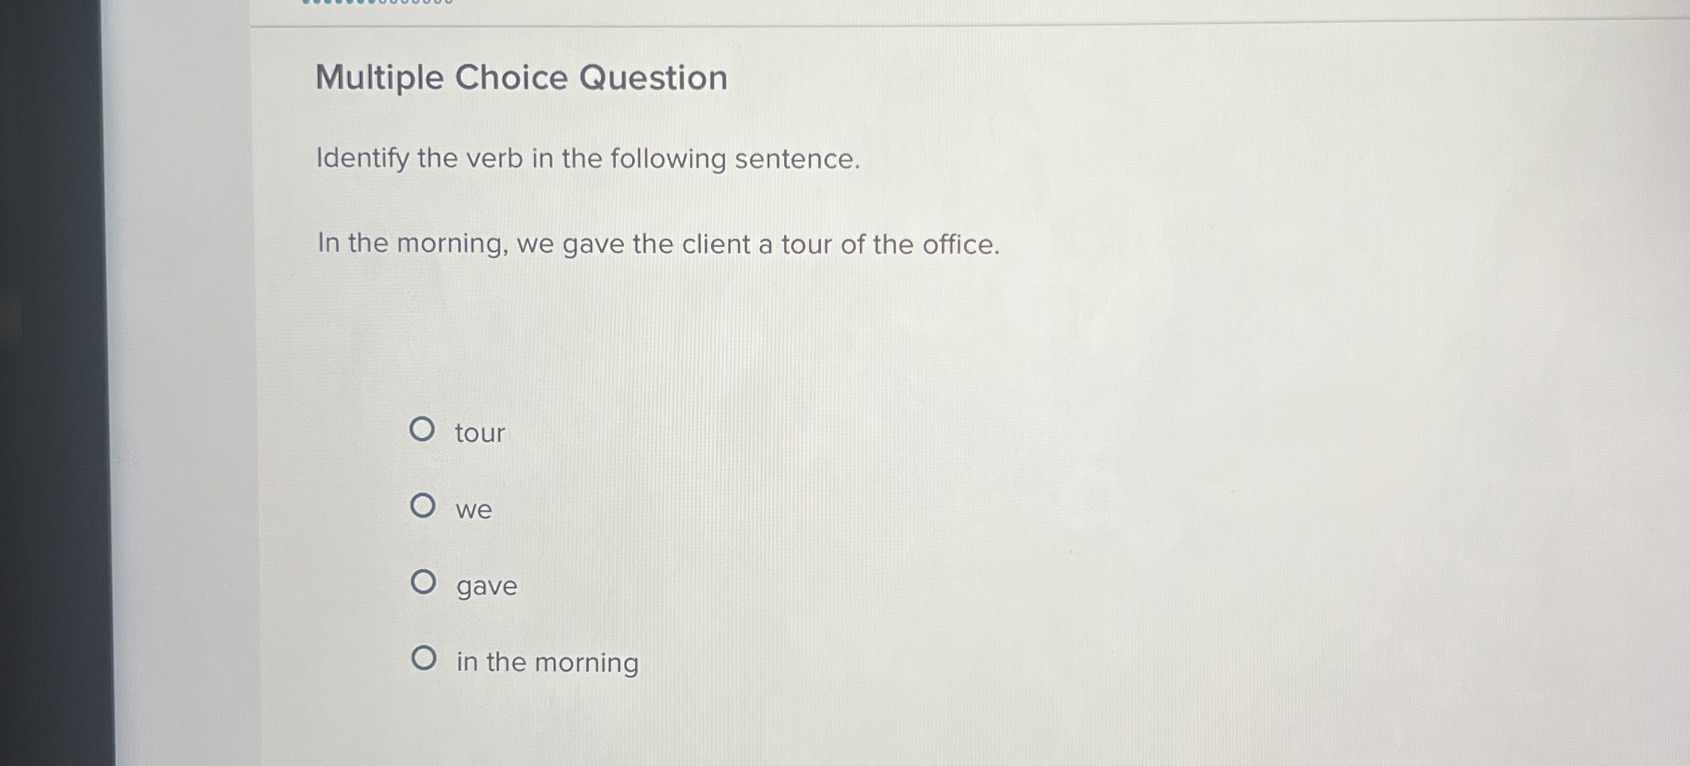Screen dimensions: 1690x766
Task: Select the radio button for "gave"
Action: [425, 583]
